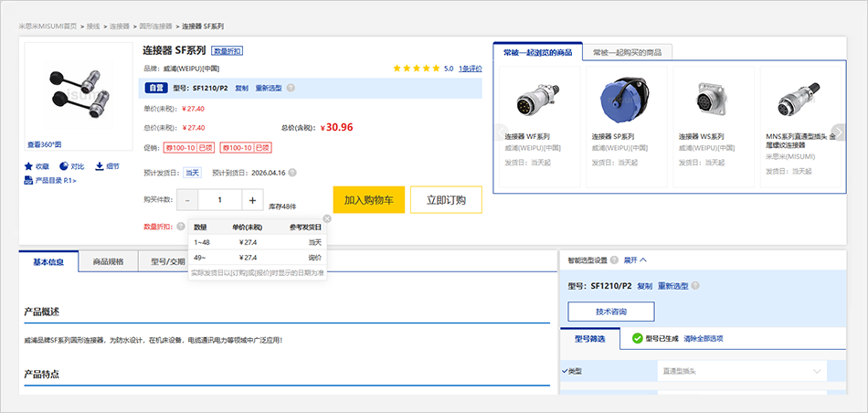Viewport: 868px width, 413px height.
Task: Decrease purchase quantity with minus button
Action: pyautogui.click(x=187, y=200)
